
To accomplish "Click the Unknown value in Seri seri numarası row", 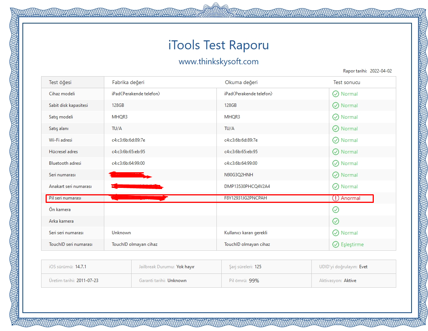I will pyautogui.click(x=121, y=233).
